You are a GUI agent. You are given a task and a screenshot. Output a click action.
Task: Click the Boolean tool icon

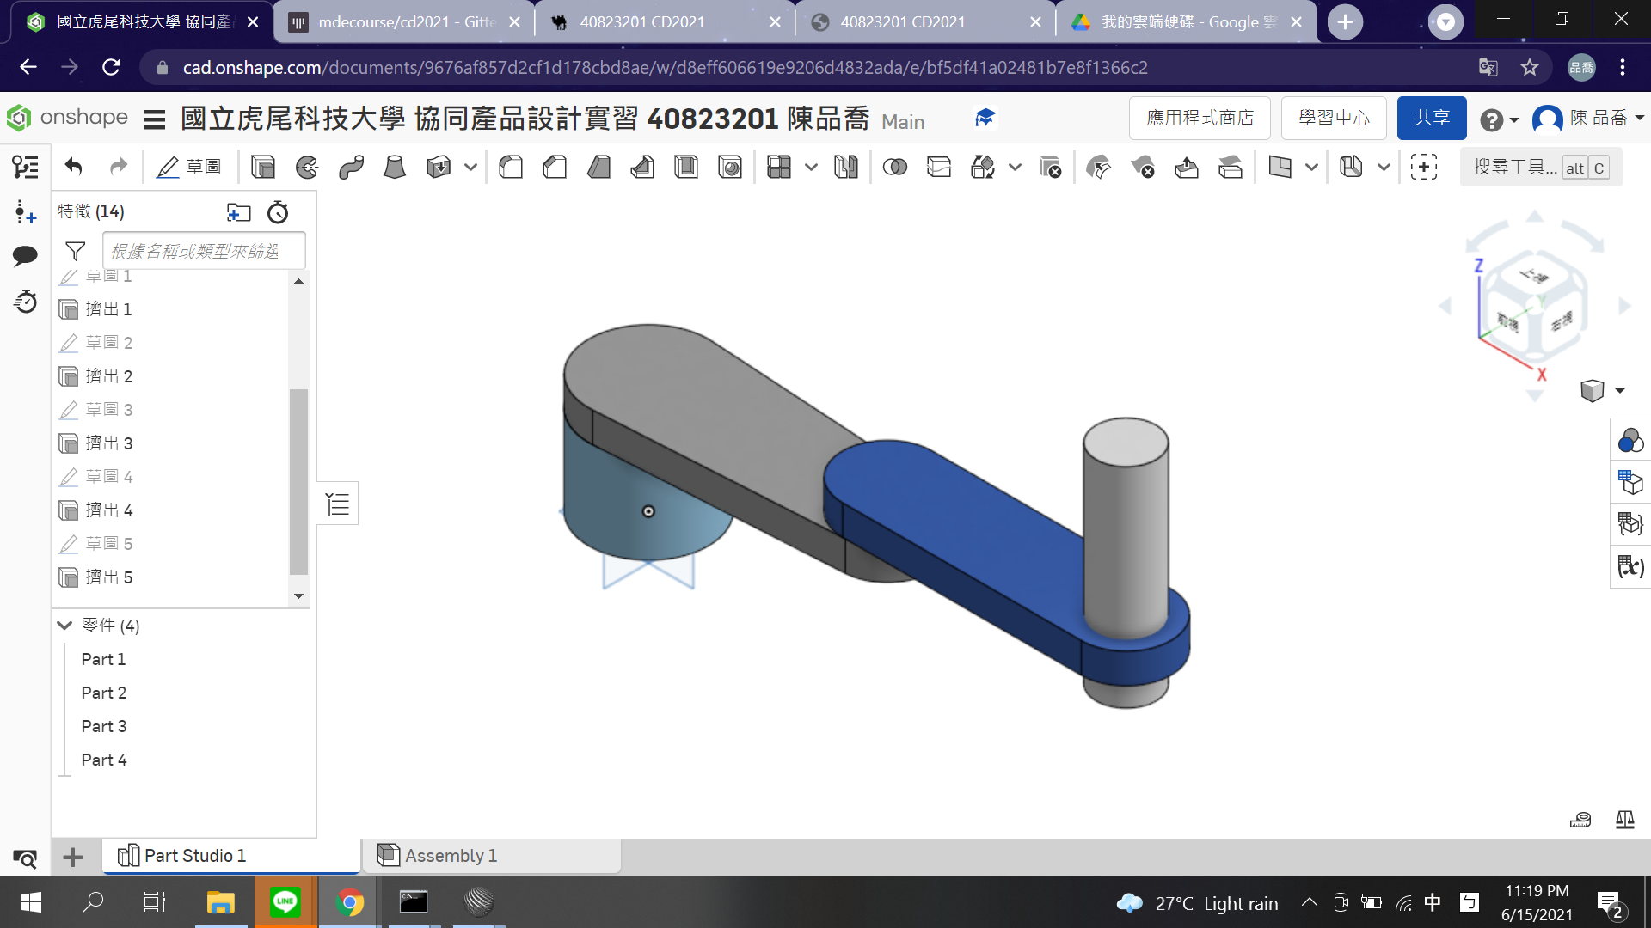pos(895,167)
